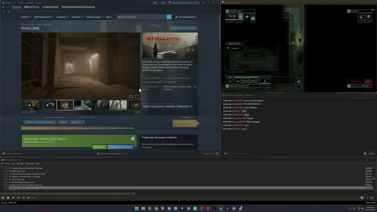Expand the Ignorar options arrow

pos(83,122)
